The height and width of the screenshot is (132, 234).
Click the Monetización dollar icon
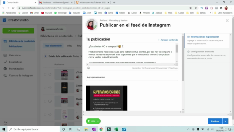click(x=5, y=69)
